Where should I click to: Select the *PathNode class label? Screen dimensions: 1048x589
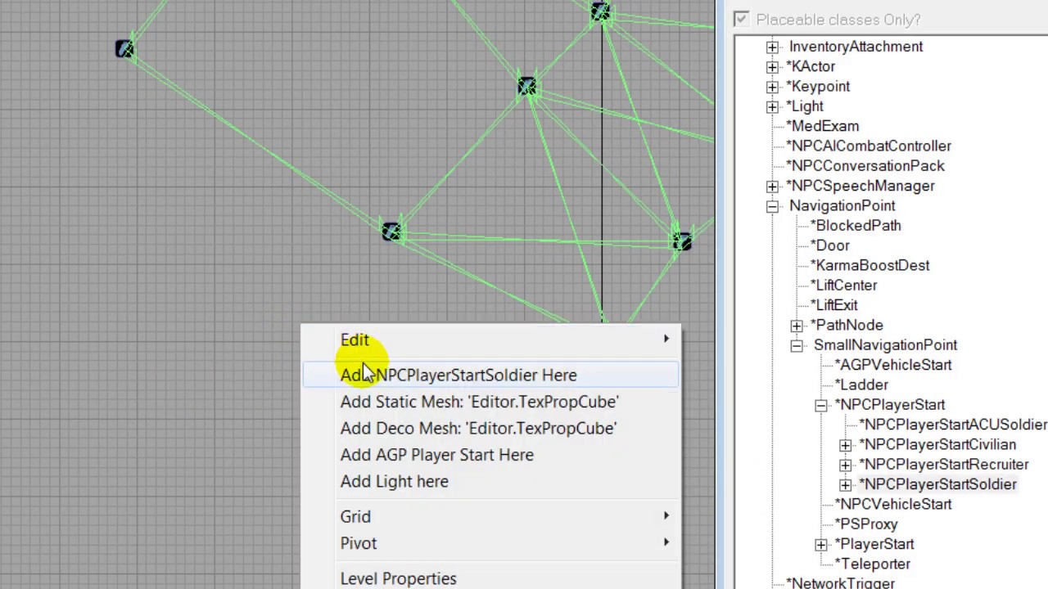point(846,325)
